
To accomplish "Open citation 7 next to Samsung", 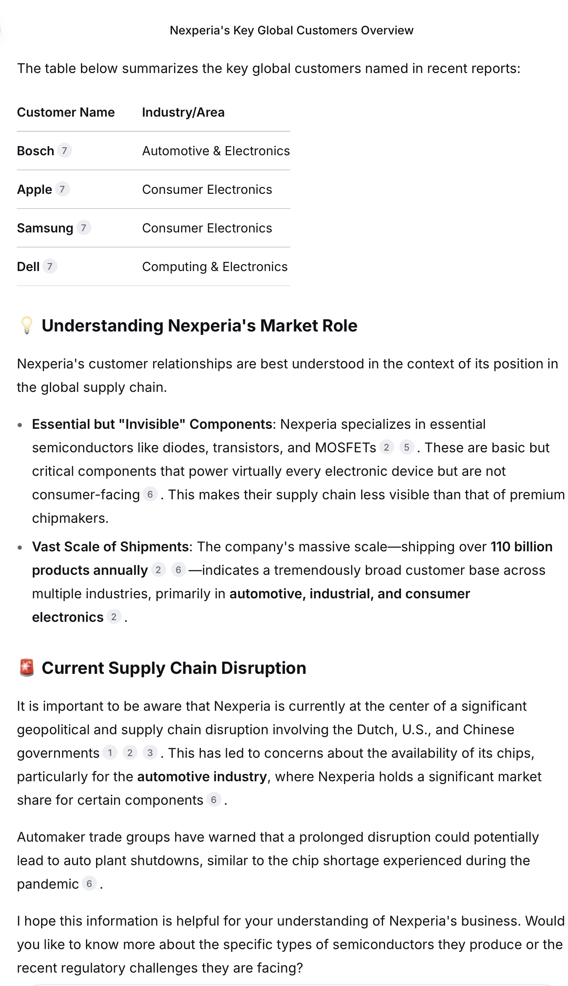I will [83, 228].
